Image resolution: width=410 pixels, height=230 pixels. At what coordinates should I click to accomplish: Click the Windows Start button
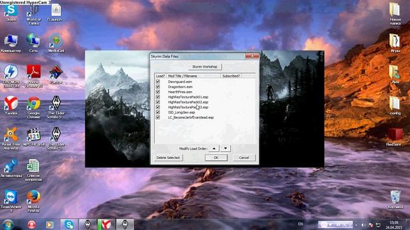(x=8, y=224)
